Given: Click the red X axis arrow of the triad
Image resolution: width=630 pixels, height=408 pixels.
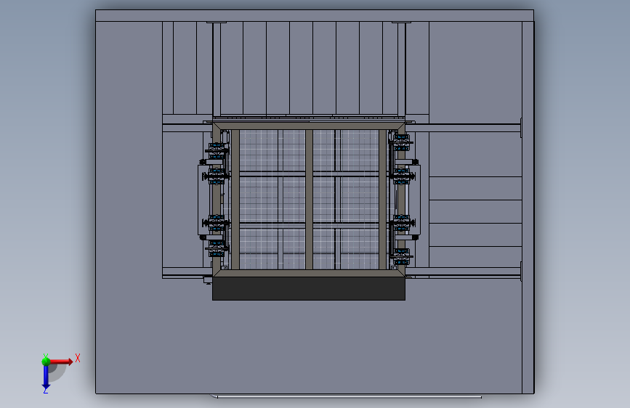Looking at the screenshot, I should point(60,362).
